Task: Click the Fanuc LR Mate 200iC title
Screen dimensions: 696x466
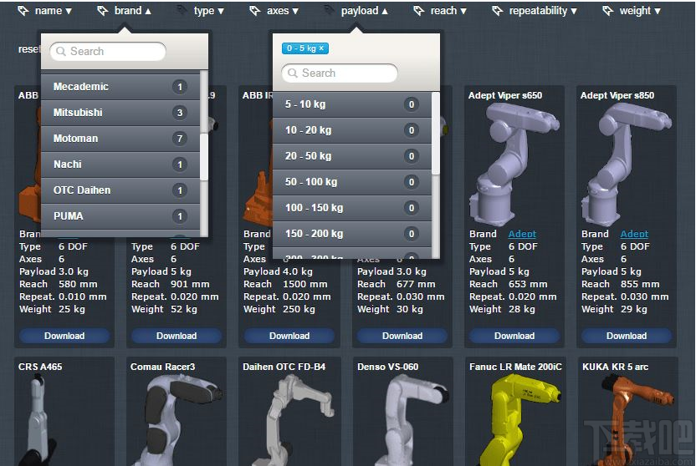Action: [x=516, y=367]
